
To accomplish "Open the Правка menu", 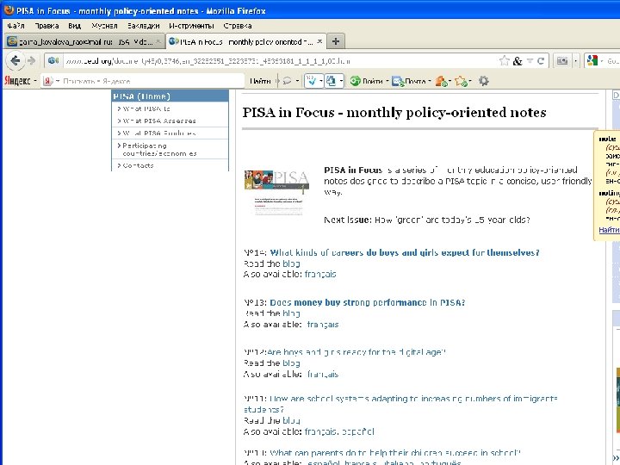I will (46, 26).
